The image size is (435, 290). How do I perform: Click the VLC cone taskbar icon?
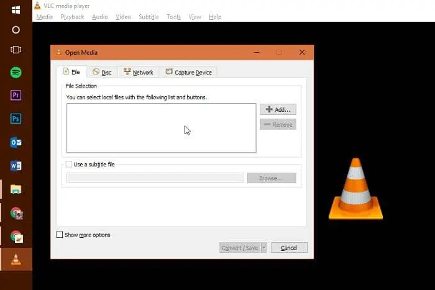(16, 260)
